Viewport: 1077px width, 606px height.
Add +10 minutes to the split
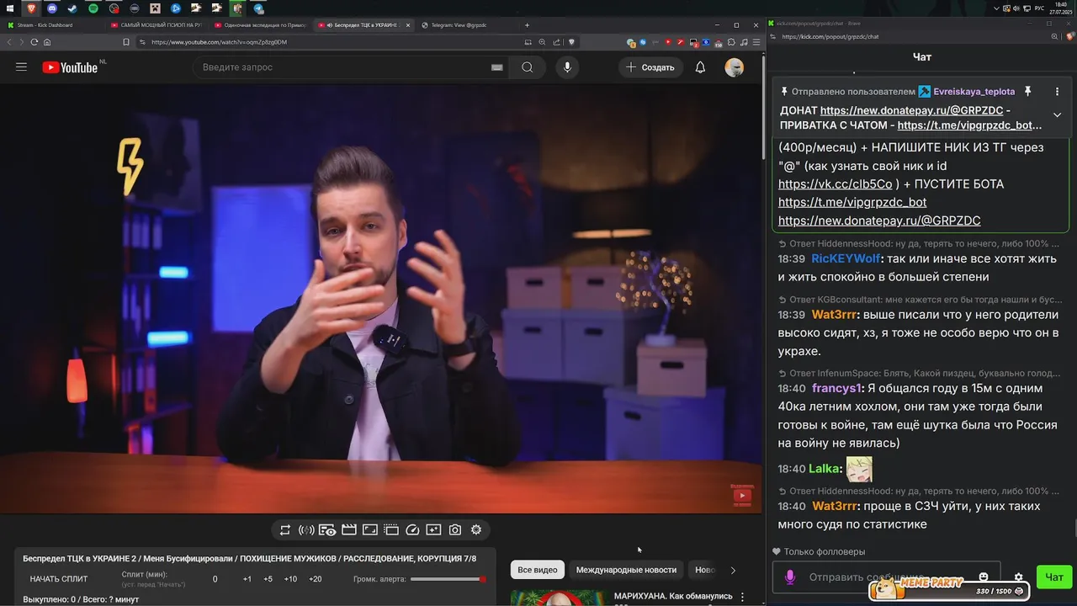pos(290,579)
